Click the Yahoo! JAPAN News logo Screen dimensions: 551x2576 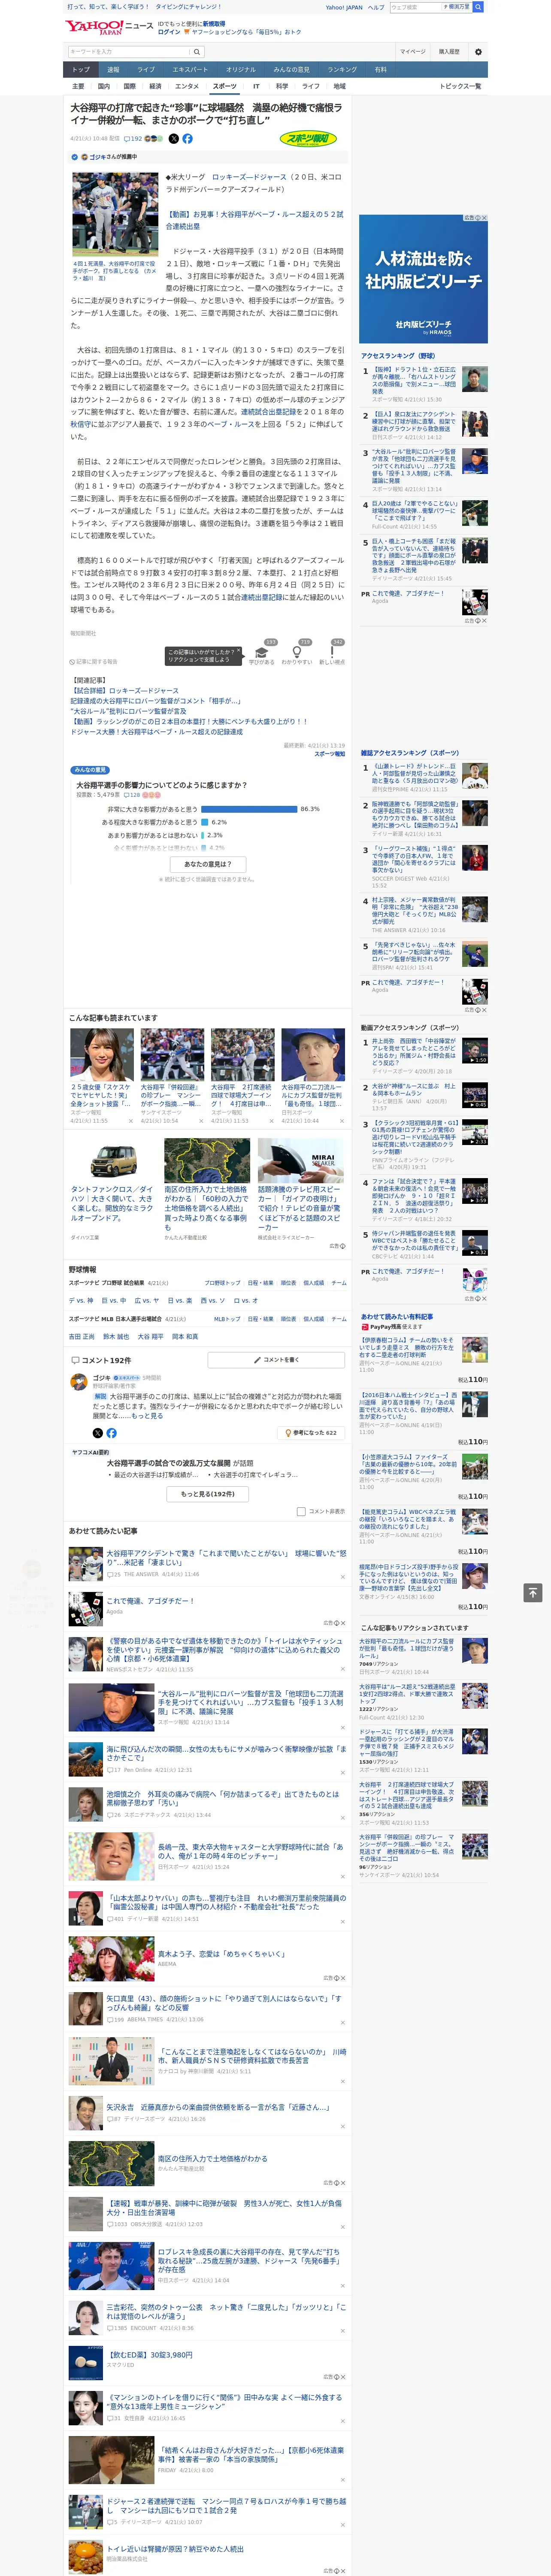(x=110, y=27)
